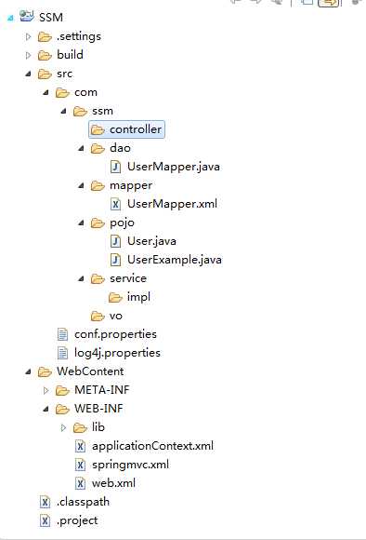Select the 'UserMapper.java' file name
The image size is (366, 540).
(174, 167)
